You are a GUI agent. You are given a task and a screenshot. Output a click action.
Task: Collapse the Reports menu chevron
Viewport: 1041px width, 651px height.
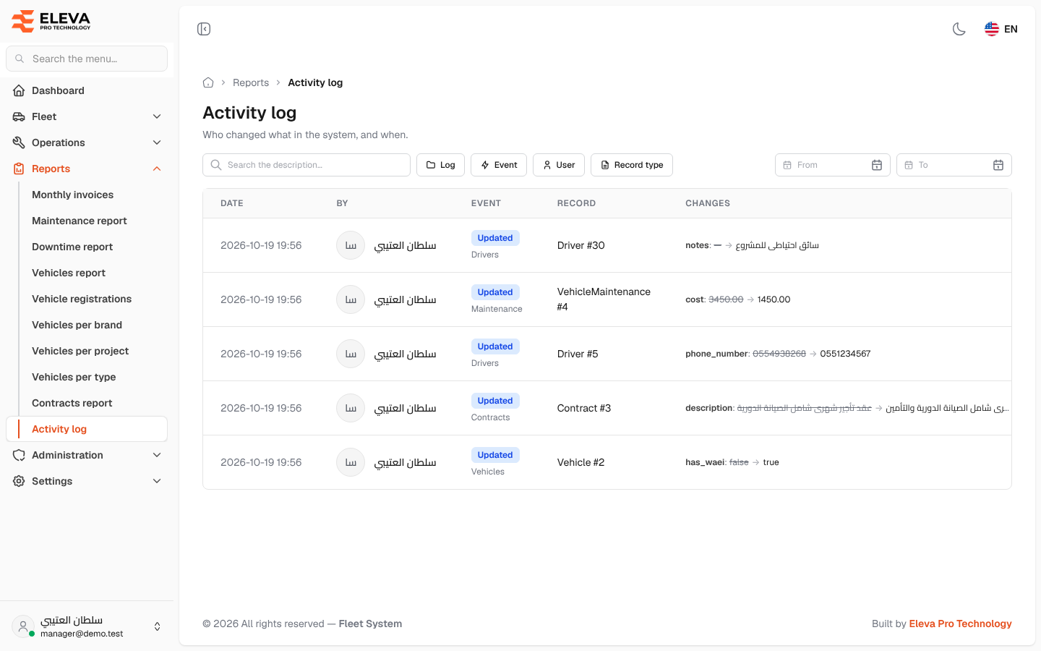(157, 169)
